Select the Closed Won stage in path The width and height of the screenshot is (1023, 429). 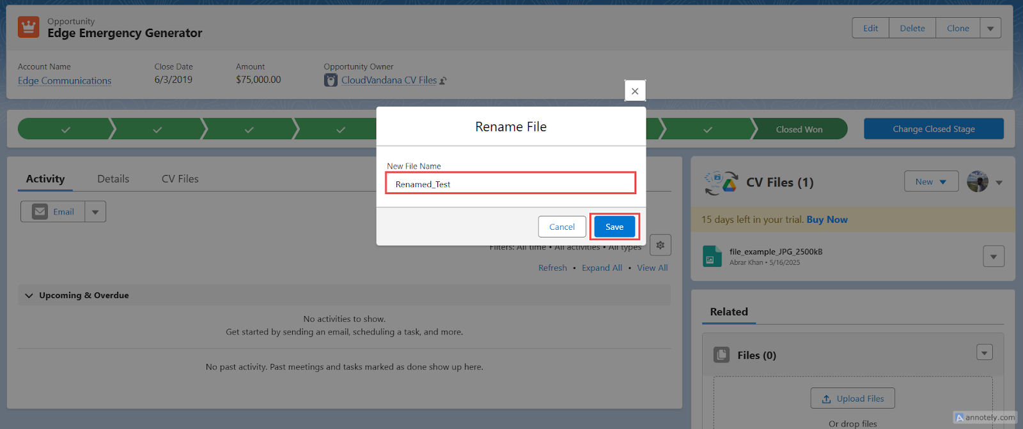click(x=799, y=129)
